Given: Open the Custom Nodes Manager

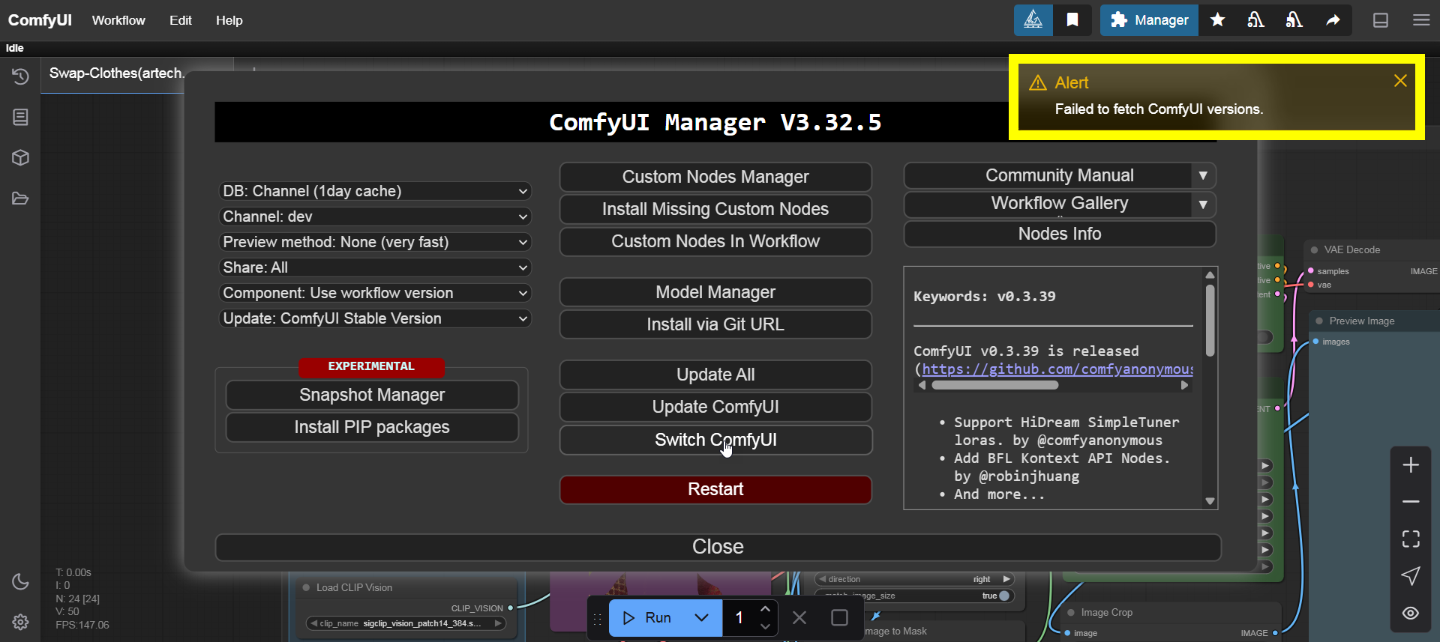Looking at the screenshot, I should 715,177.
